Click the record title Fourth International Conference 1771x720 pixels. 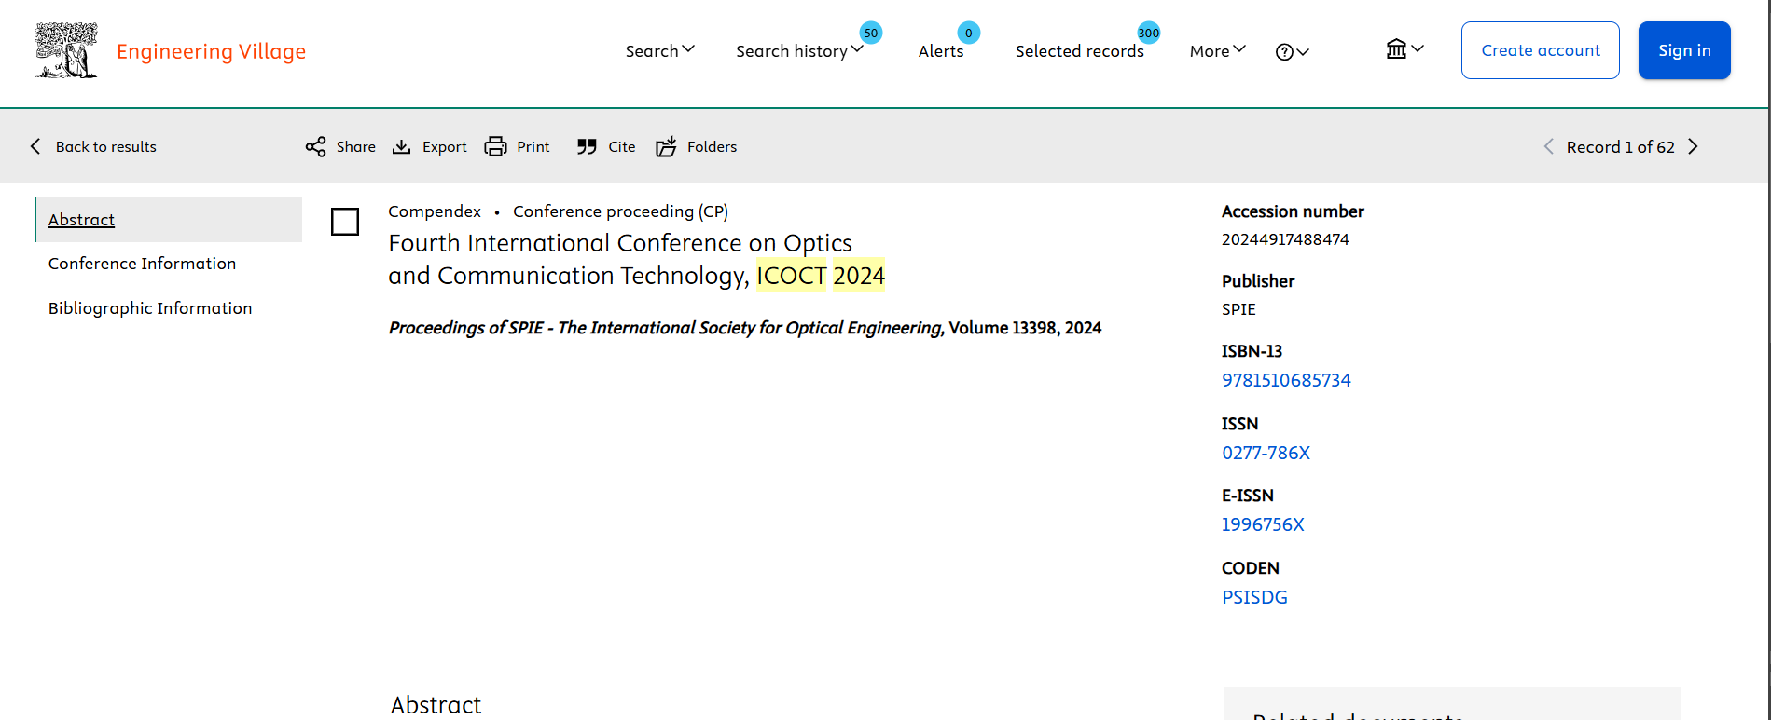(636, 259)
